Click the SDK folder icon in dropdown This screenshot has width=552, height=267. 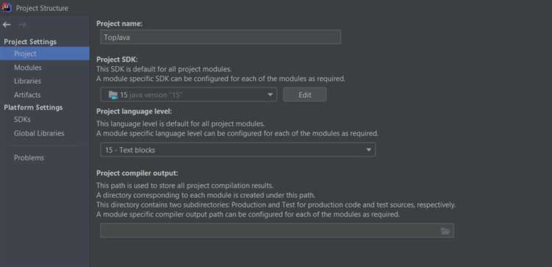pyautogui.click(x=113, y=95)
